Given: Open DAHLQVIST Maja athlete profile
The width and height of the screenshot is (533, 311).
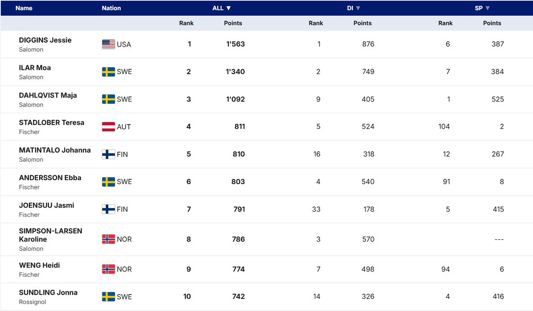Looking at the screenshot, I should pyautogui.click(x=48, y=95).
